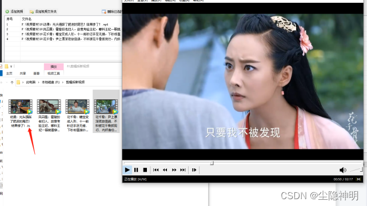Select the highlighted fourth video thumbnail
The height and width of the screenshot is (206, 367).
click(106, 111)
